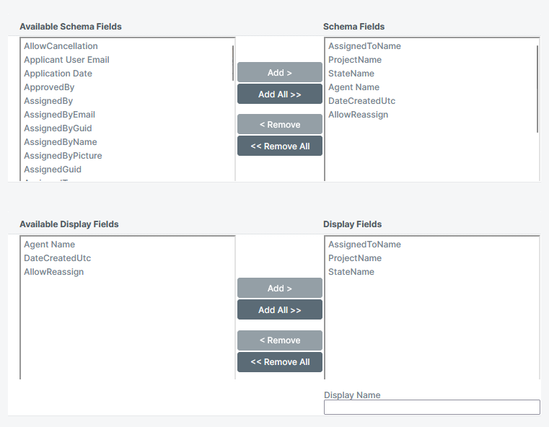The height and width of the screenshot is (427, 549).
Task: Select AllowCancellation in Available Schema Fields
Action: point(61,46)
